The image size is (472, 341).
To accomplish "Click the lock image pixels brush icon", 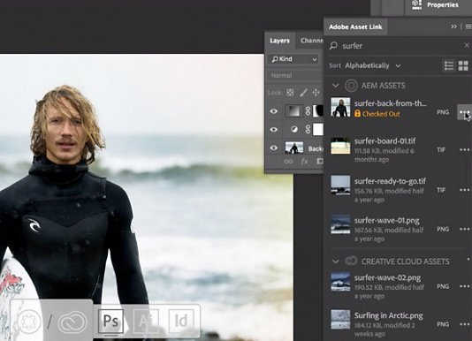I will click(303, 93).
